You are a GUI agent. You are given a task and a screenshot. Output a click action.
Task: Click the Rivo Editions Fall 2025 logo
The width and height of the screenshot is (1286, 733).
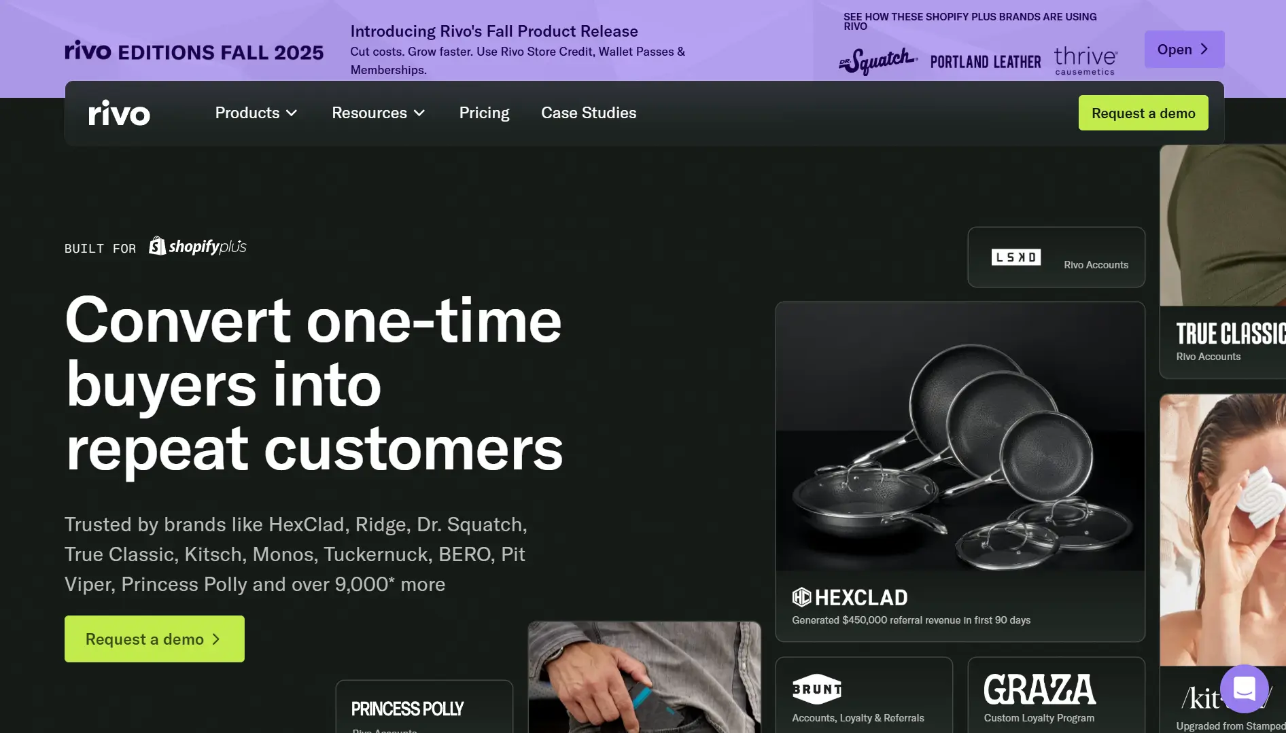pyautogui.click(x=194, y=51)
